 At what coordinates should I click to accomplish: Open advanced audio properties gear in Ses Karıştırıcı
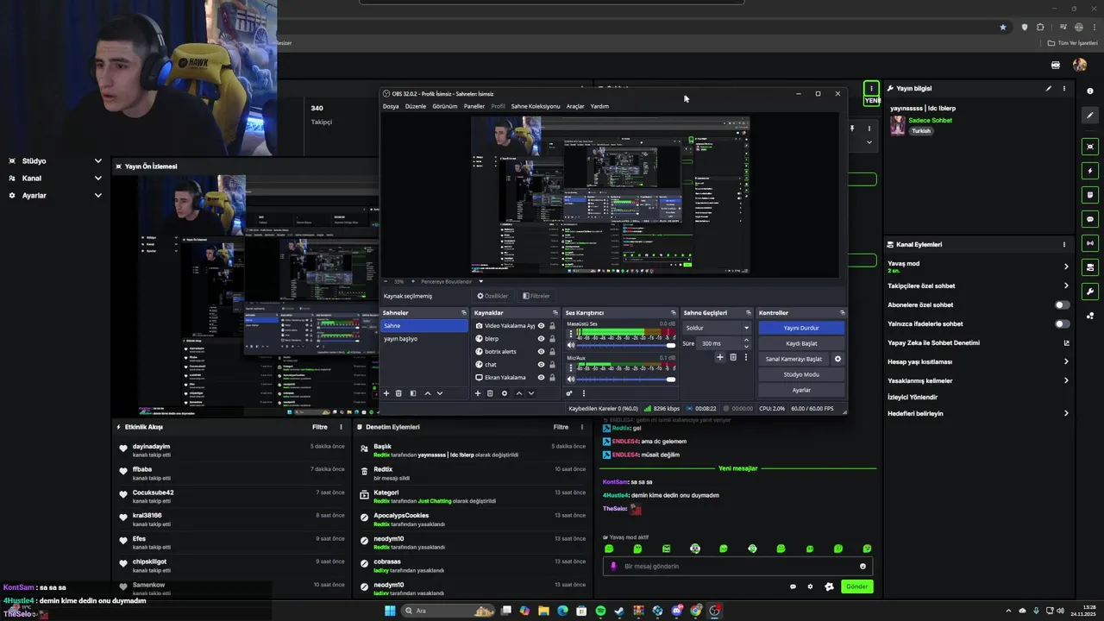coord(569,393)
